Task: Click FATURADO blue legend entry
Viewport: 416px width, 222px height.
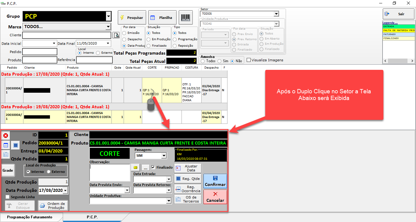Action: pos(399,34)
